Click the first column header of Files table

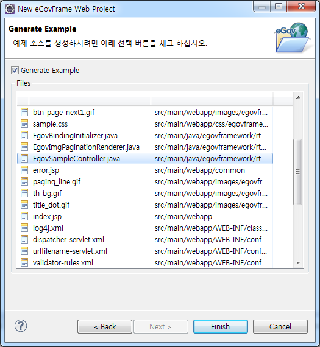[23, 99]
